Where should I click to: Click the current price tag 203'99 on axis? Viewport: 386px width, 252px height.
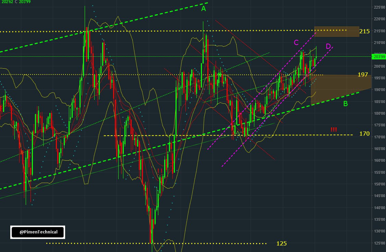click(378, 57)
